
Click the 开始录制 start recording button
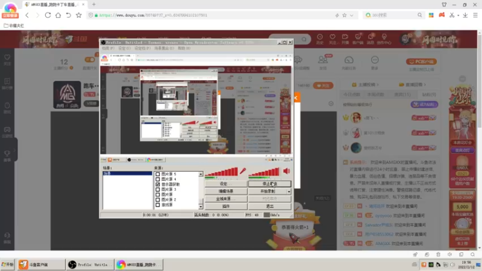coord(268,192)
